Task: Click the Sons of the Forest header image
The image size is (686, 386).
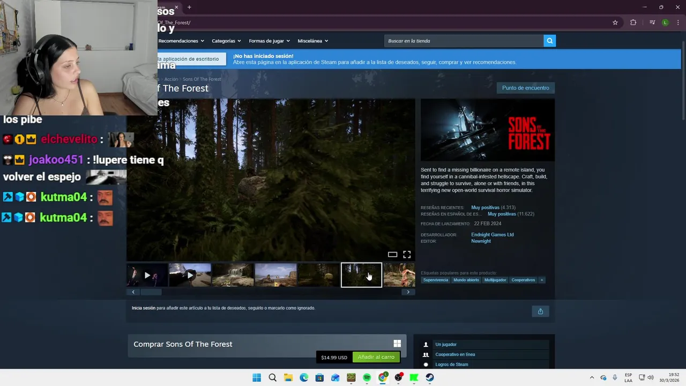Action: pyautogui.click(x=488, y=130)
